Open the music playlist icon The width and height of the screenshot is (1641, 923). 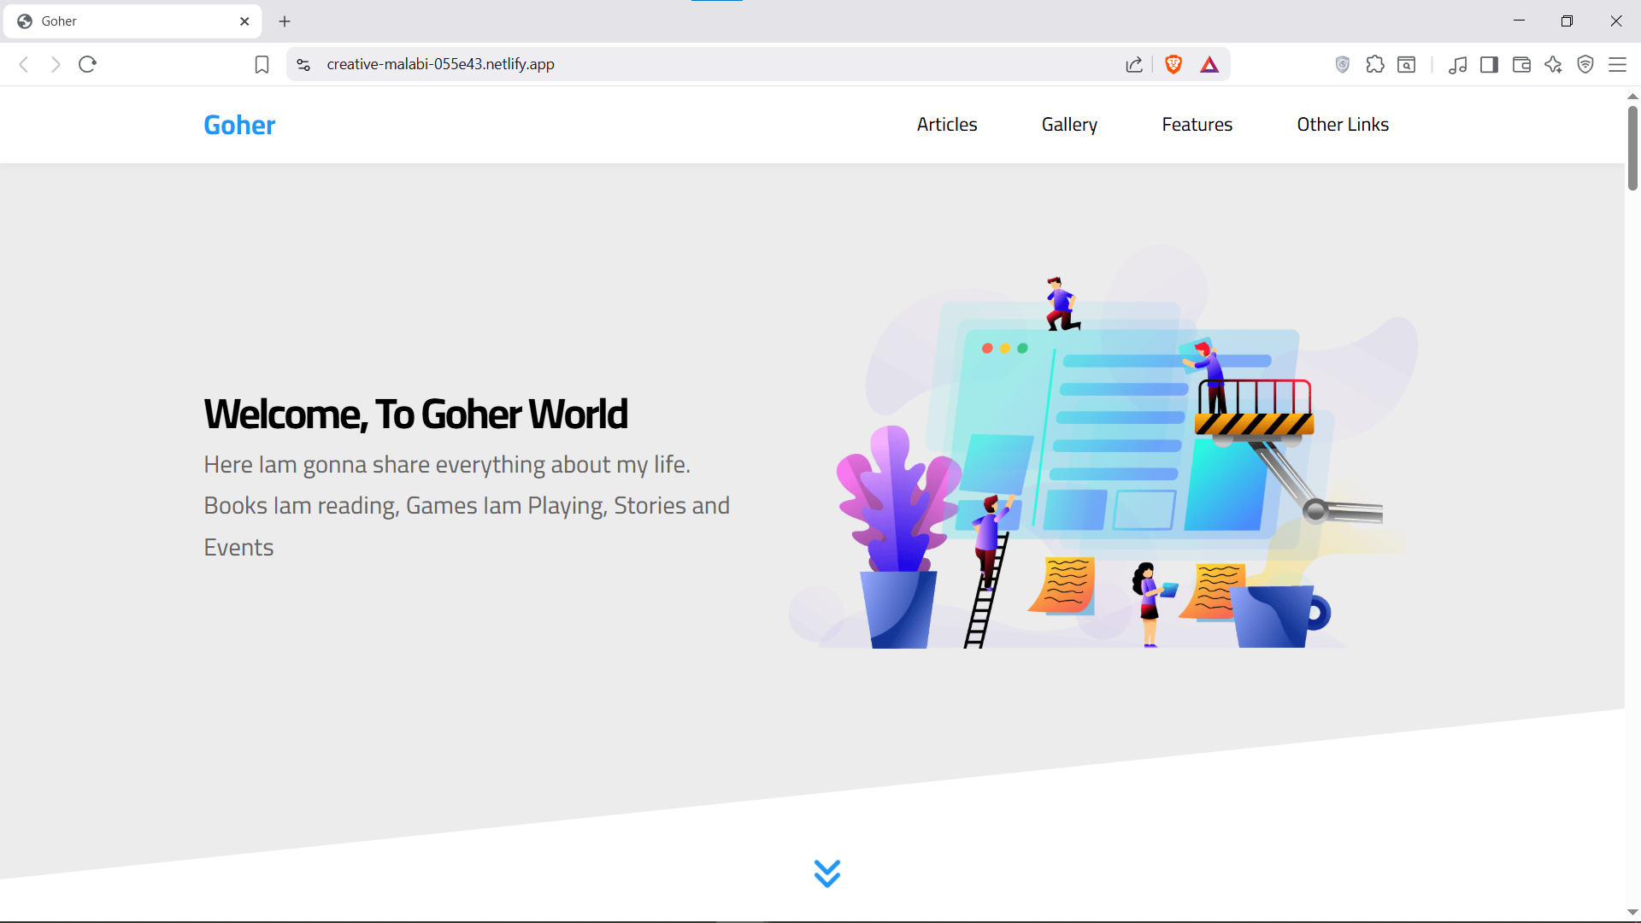coord(1458,64)
